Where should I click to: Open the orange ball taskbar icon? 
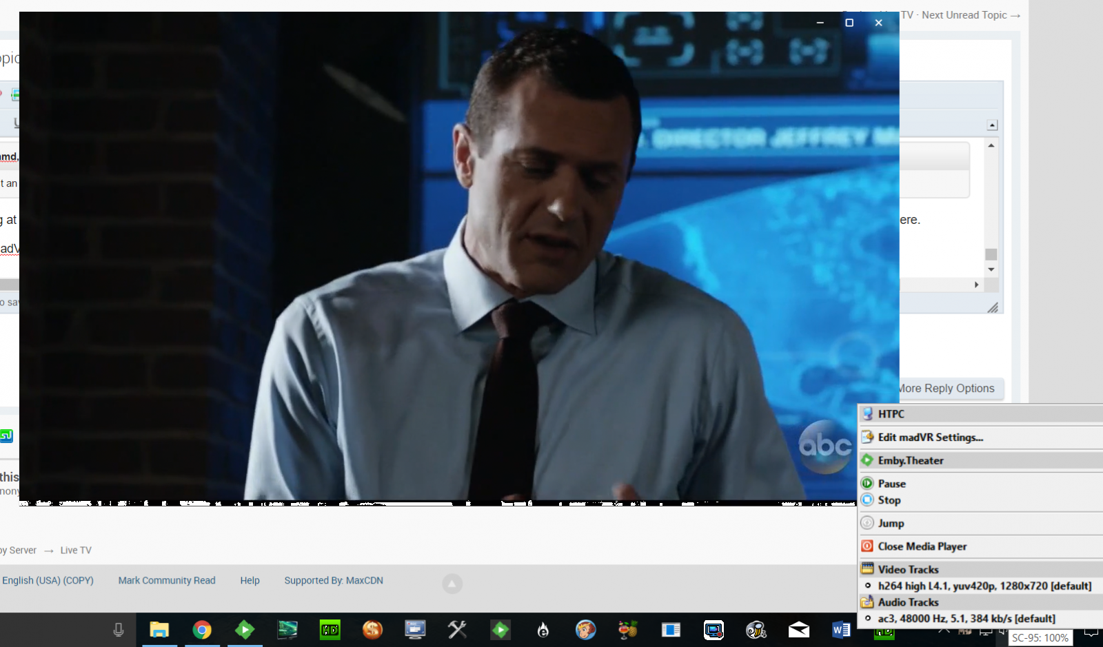(372, 630)
